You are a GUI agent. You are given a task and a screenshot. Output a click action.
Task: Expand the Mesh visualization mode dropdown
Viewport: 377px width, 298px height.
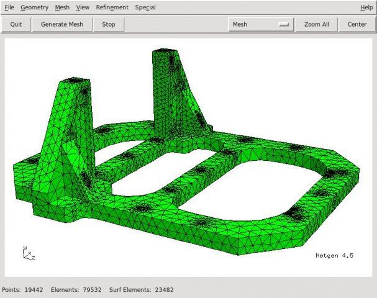click(x=261, y=24)
